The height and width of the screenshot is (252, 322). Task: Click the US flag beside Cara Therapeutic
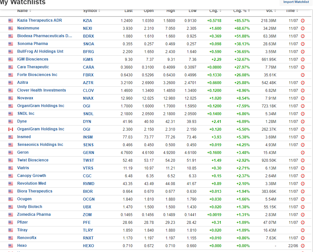pos(11,67)
